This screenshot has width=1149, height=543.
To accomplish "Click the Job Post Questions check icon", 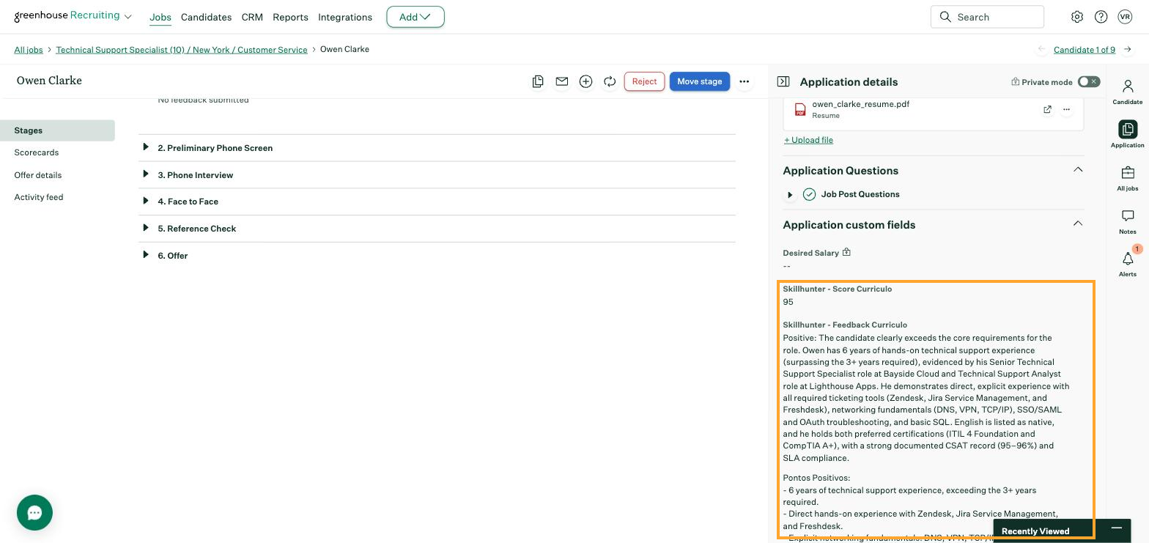I will pos(809,194).
